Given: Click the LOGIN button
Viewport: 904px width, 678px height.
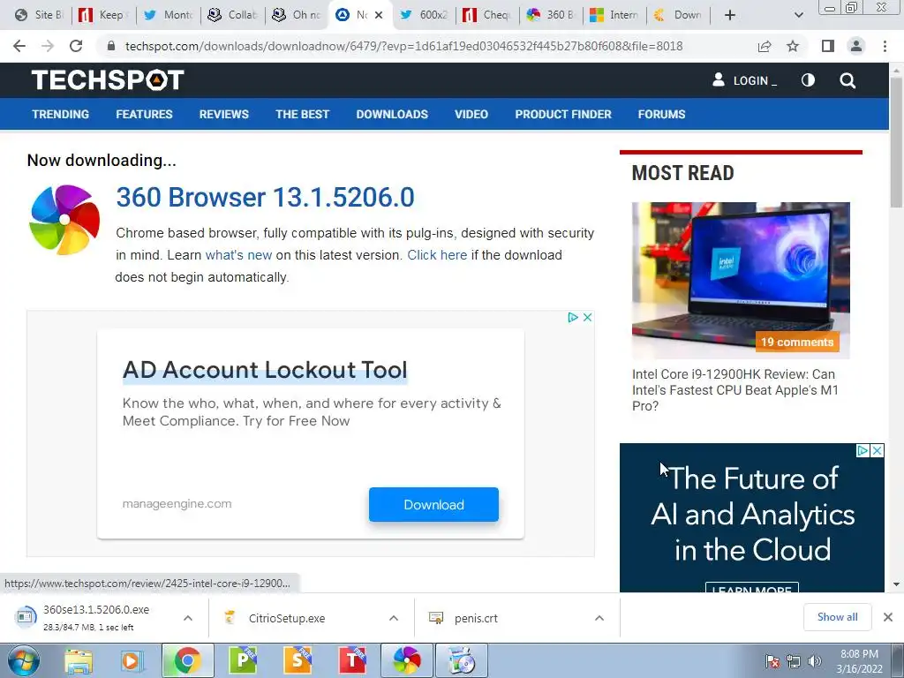Looking at the screenshot, I should pyautogui.click(x=745, y=80).
